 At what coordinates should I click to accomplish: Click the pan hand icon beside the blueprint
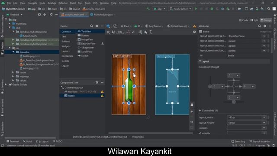pyautogui.click(x=192, y=105)
